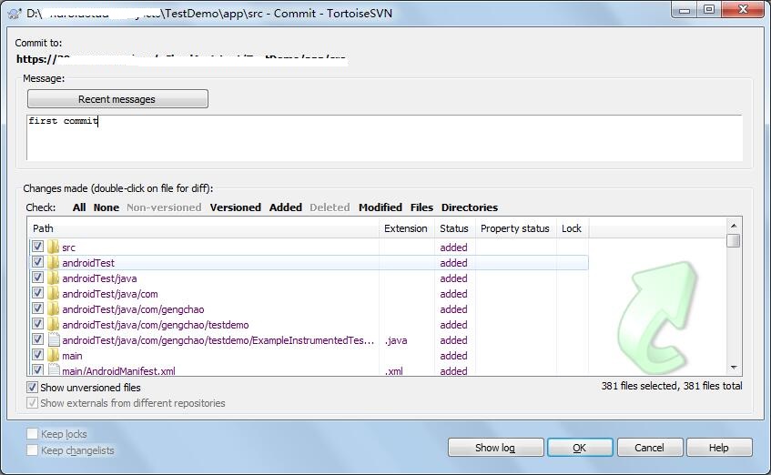
Task: Click the androidTest/java/com folder icon
Action: (53, 294)
